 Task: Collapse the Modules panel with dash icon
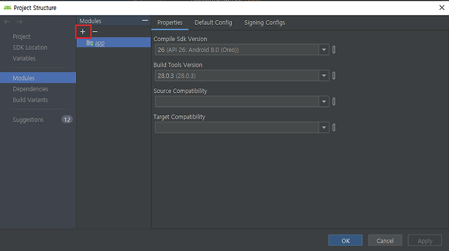[145, 21]
